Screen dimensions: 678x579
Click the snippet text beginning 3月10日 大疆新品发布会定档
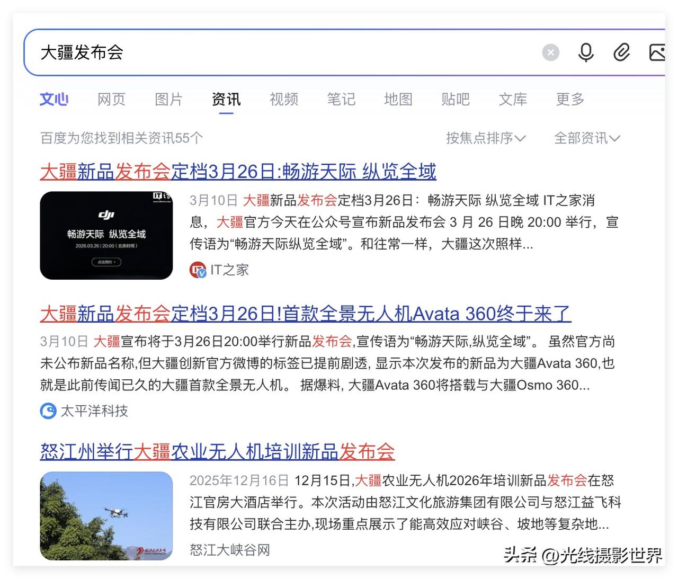point(405,222)
